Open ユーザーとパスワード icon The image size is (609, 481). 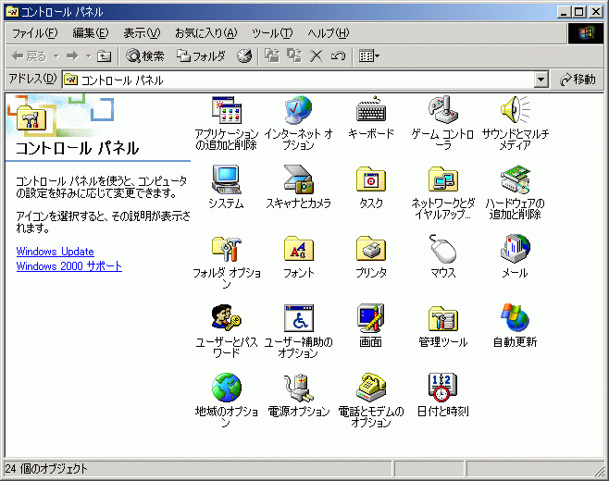[x=227, y=318]
